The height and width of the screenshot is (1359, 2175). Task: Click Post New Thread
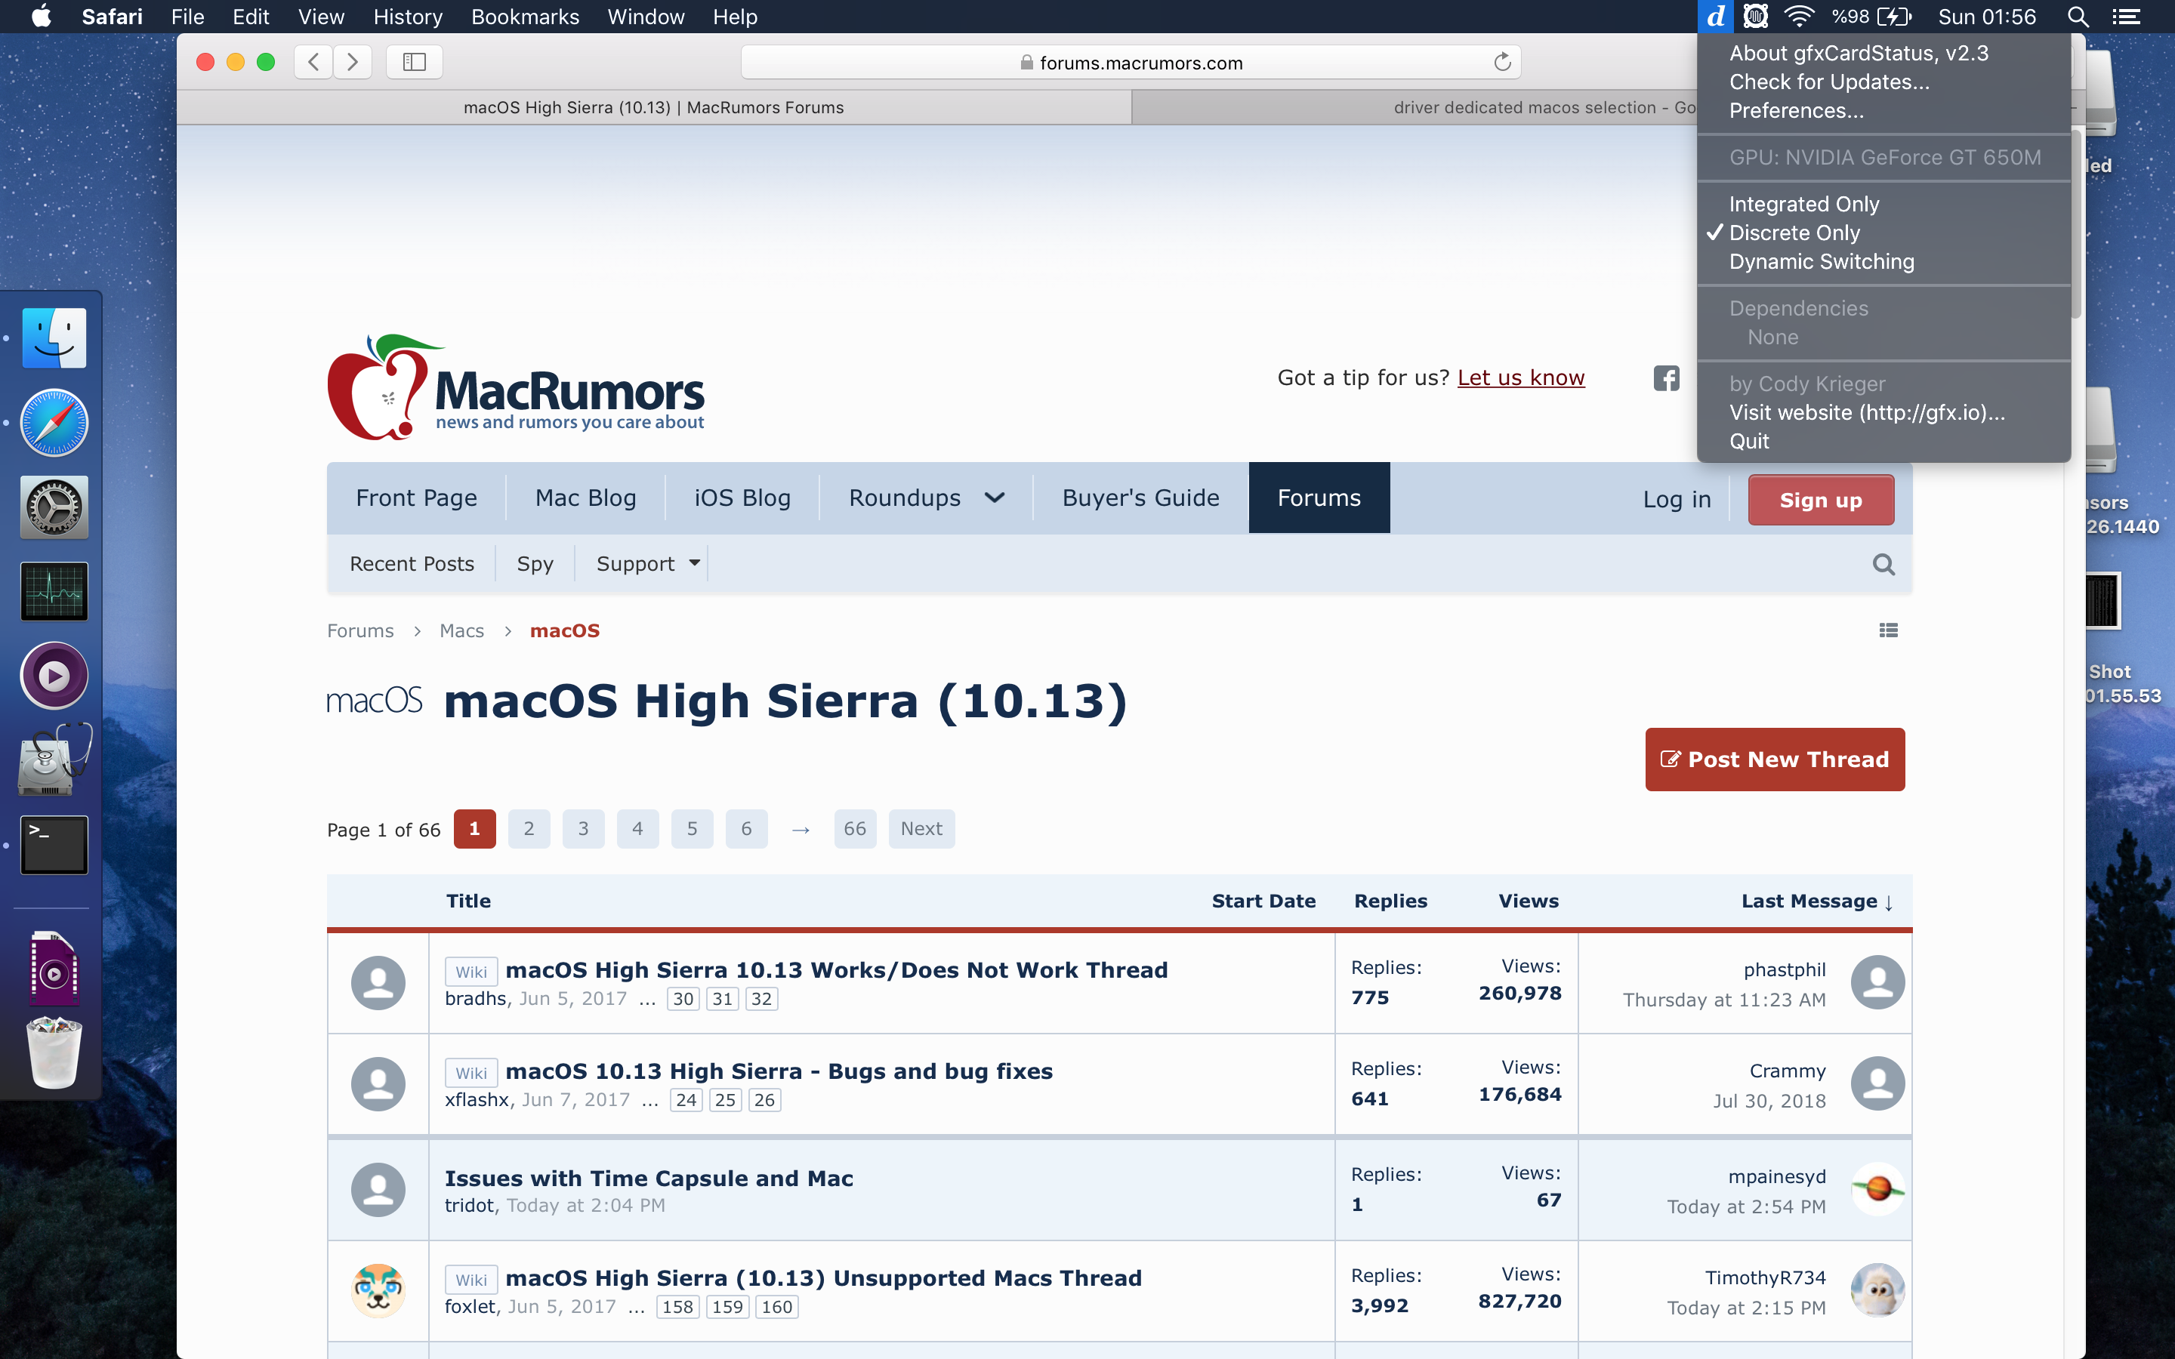click(x=1774, y=760)
